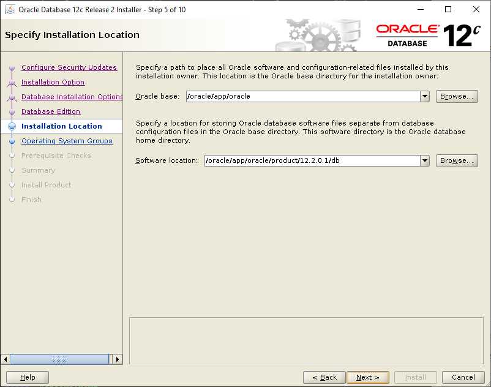The width and height of the screenshot is (491, 387).
Task: Select Installation Location step in sidebar
Action: pos(62,126)
